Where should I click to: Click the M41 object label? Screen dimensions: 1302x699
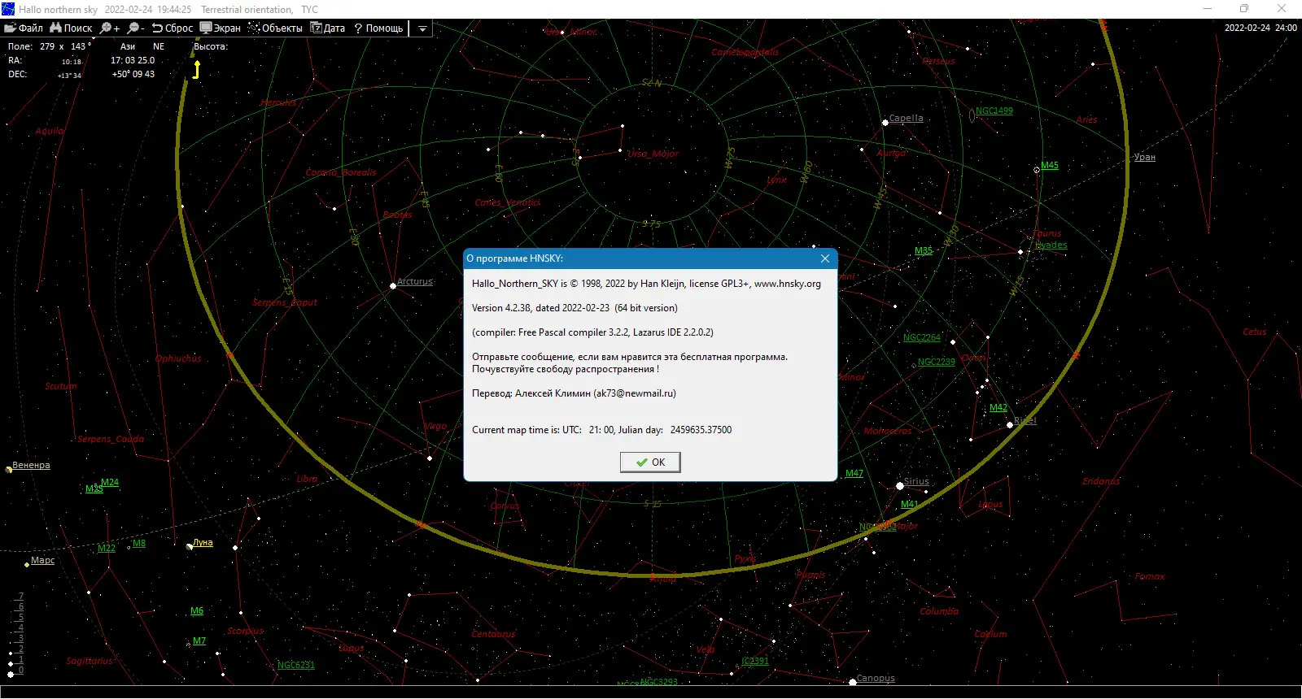910,505
